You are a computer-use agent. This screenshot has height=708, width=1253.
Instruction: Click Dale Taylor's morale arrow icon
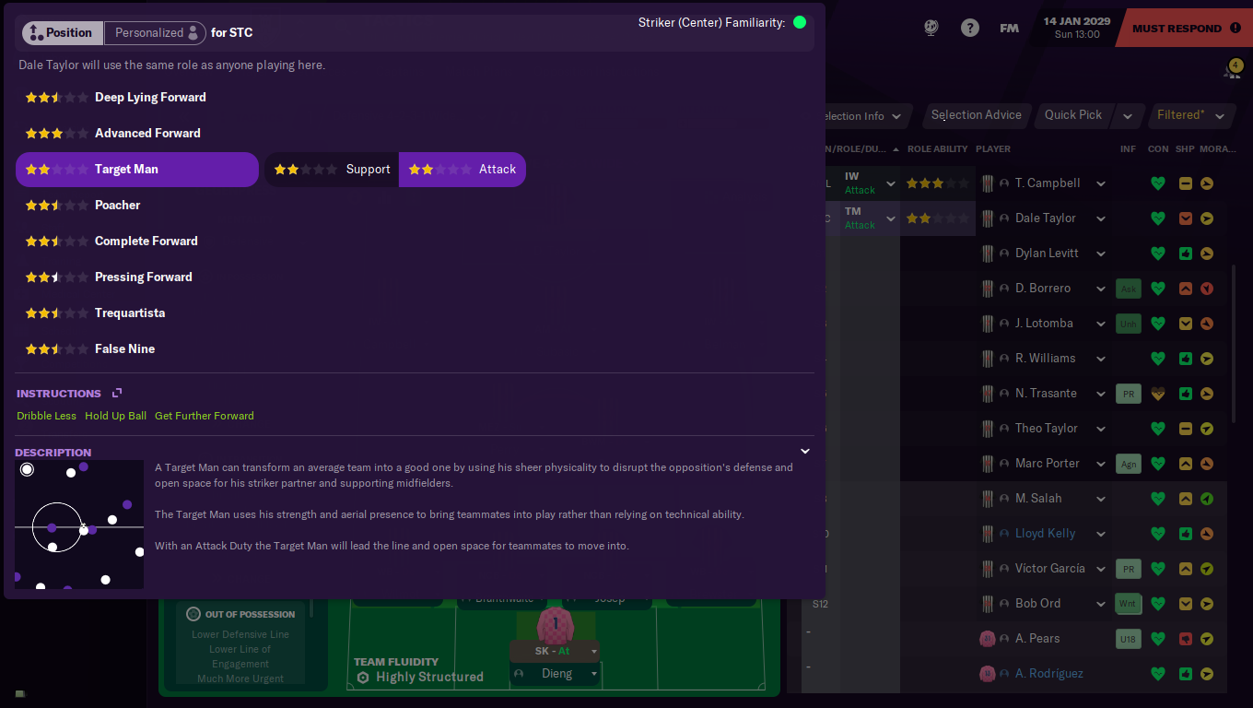pyautogui.click(x=1207, y=218)
